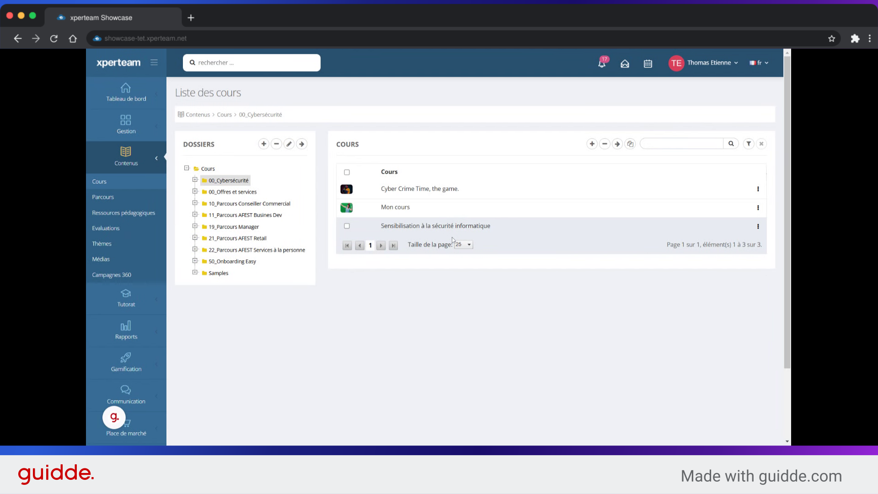
Task: Open the calendar icon in the header
Action: pyautogui.click(x=648, y=64)
